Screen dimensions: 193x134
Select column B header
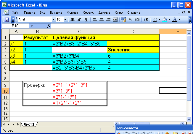point(37,31)
